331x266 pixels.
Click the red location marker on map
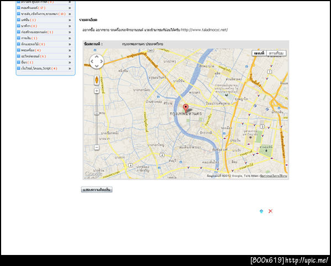tap(185, 108)
